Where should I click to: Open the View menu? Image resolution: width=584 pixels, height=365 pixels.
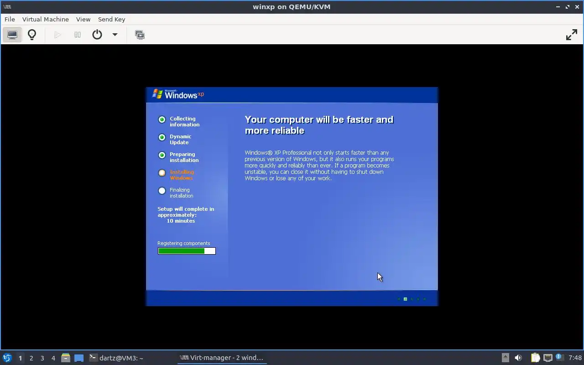[x=83, y=19]
